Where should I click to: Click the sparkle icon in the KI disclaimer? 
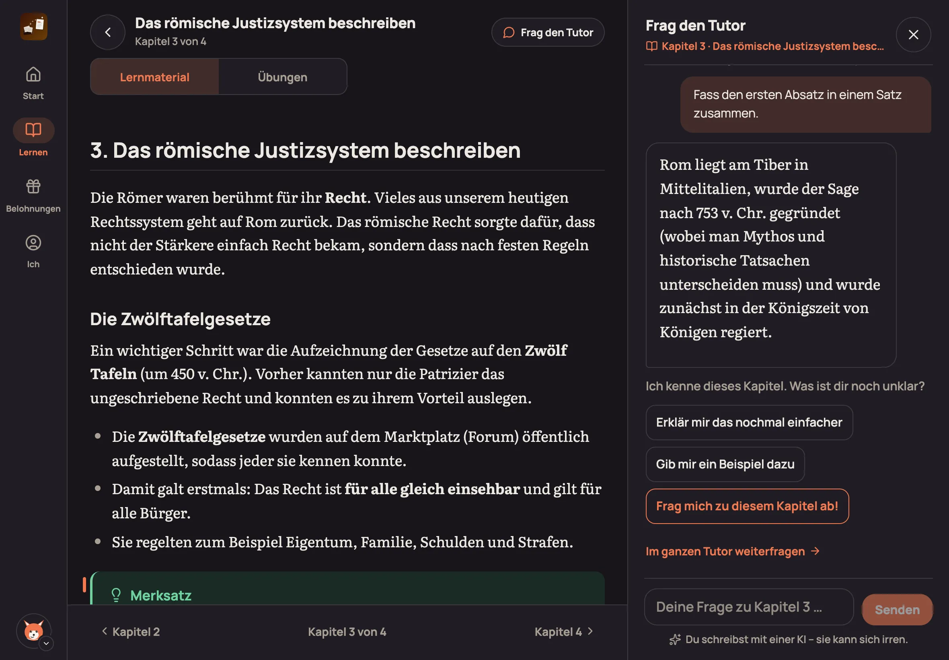pyautogui.click(x=675, y=639)
